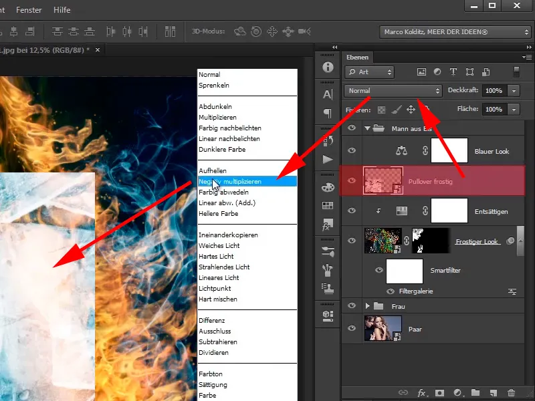Open the Deckkraft slider arrow
This screenshot has height=401, width=535.
514,91
